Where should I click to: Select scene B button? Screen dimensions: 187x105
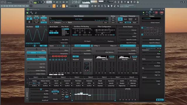coord(29,22)
